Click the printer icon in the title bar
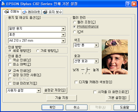138x112 pixels. tap(3, 4)
